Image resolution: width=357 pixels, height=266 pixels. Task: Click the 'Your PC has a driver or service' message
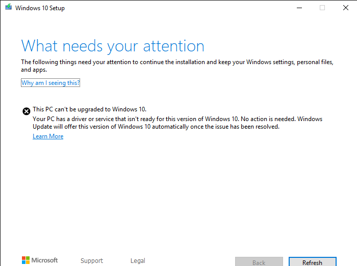[x=177, y=123]
